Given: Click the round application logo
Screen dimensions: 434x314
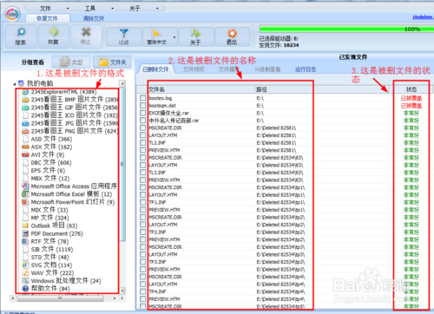Looking at the screenshot, I should coord(12,14).
